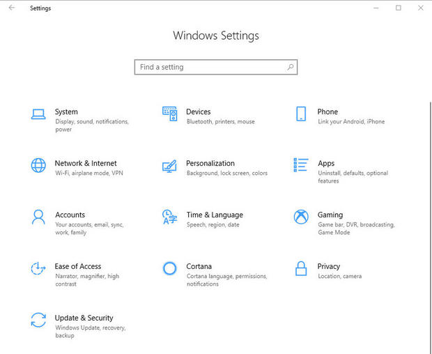Image resolution: width=432 pixels, height=354 pixels.
Task: Click the Privacy padlock icon
Action: [x=301, y=268]
